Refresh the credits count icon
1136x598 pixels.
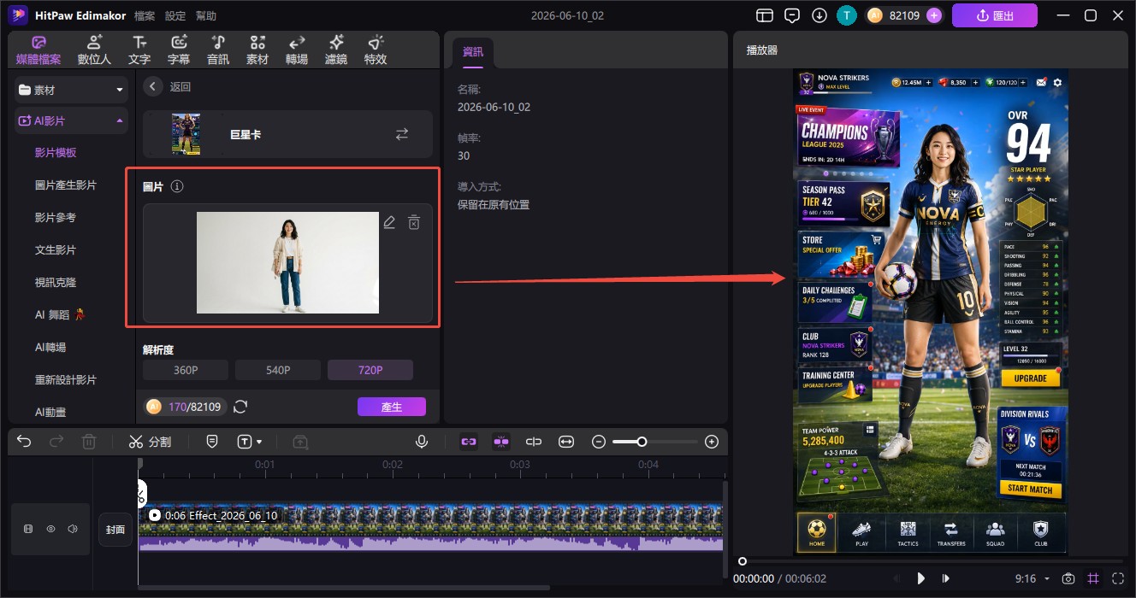click(240, 407)
